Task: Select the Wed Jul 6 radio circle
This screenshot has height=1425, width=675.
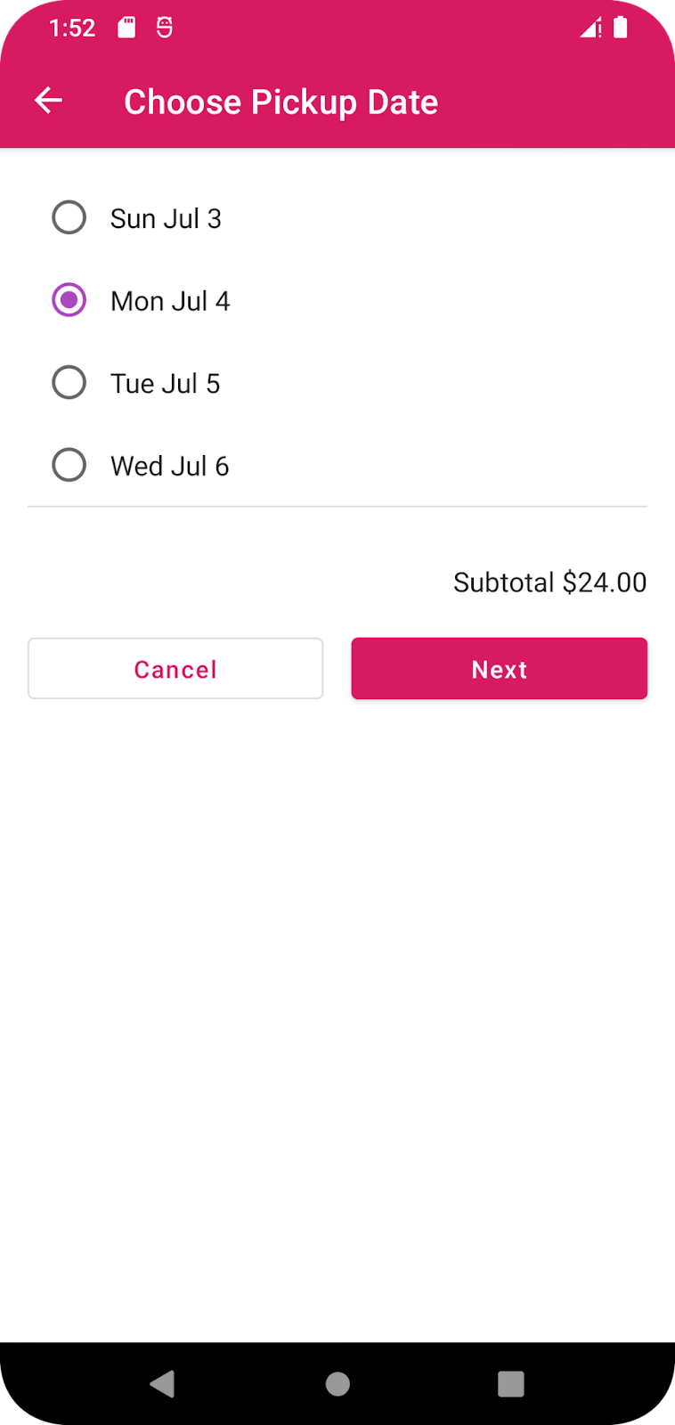Action: pos(69,465)
